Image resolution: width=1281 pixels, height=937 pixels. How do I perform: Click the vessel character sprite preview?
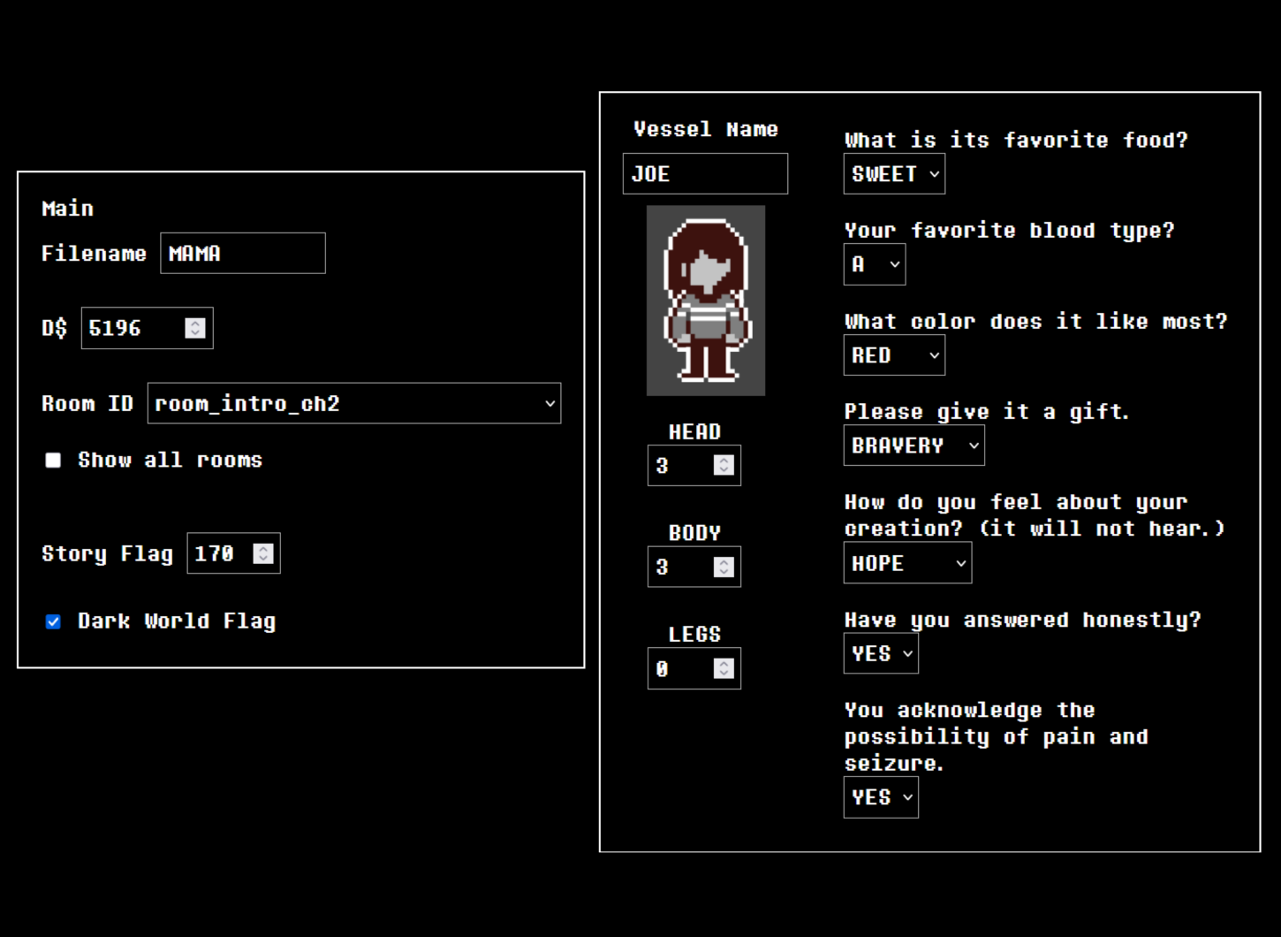[x=706, y=301]
